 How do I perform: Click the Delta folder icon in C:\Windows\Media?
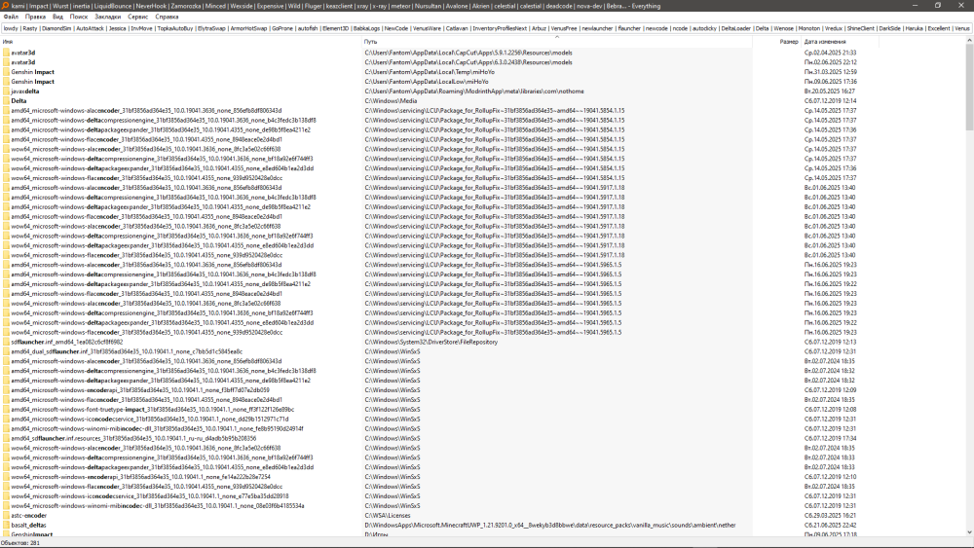pos(6,100)
